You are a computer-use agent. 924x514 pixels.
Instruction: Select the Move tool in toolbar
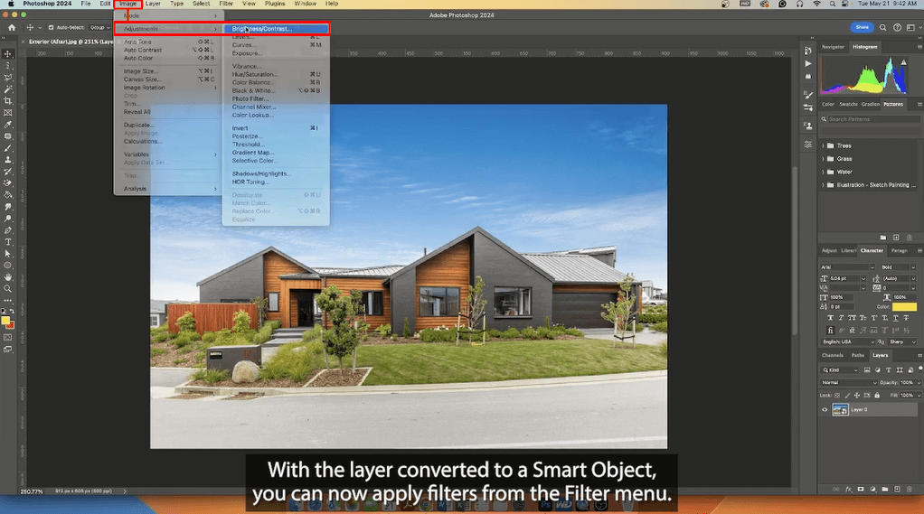7,53
